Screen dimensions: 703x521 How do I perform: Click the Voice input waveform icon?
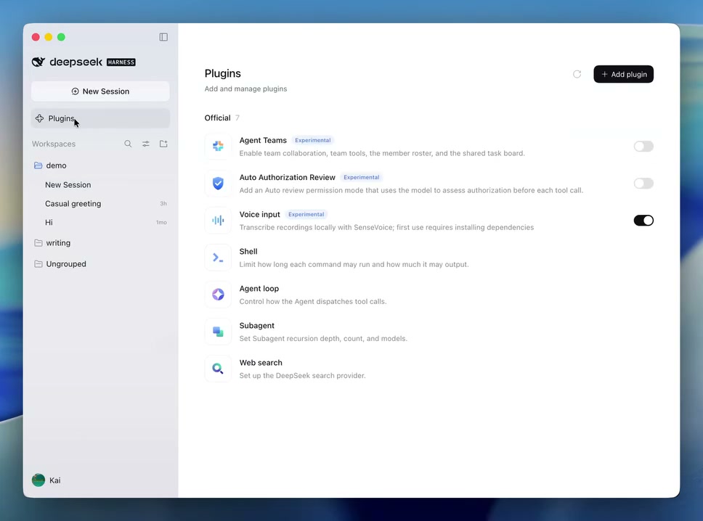pos(219,221)
